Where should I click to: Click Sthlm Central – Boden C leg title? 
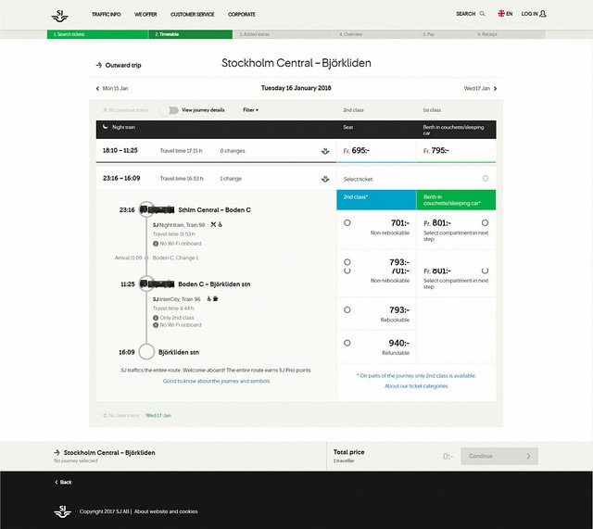coord(214,210)
